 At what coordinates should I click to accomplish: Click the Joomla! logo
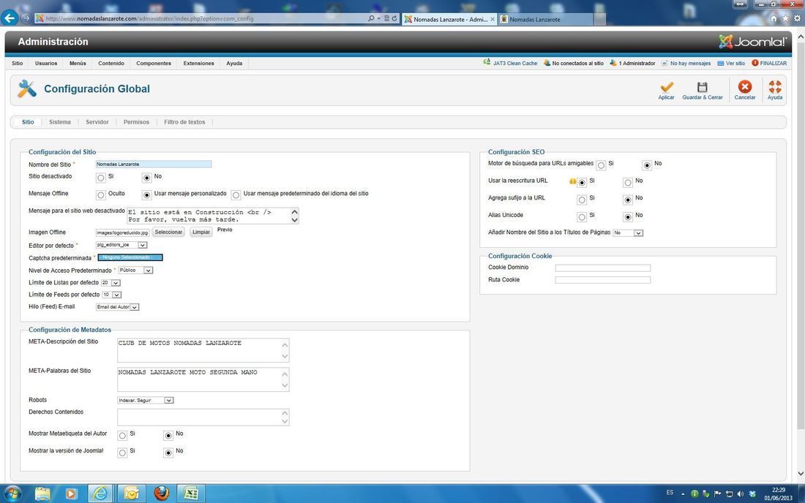752,42
